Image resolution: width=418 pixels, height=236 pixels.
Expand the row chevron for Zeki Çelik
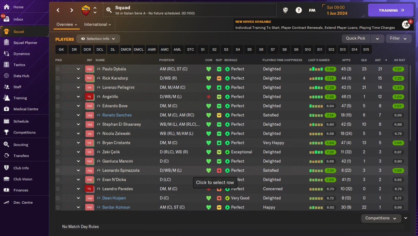coord(78,152)
